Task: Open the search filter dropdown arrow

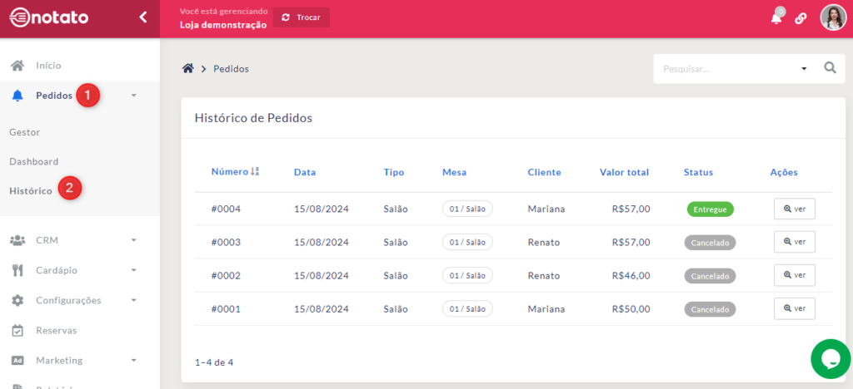Action: click(804, 69)
